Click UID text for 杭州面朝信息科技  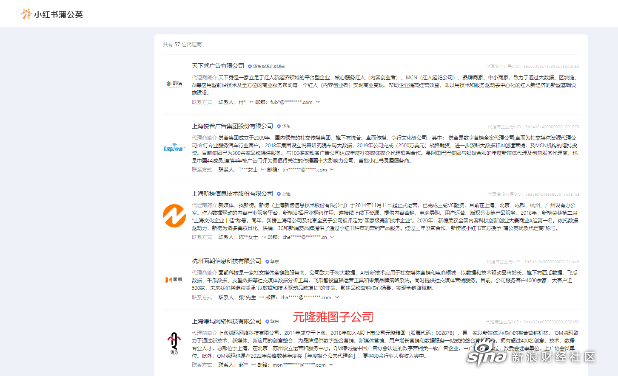click(x=533, y=262)
